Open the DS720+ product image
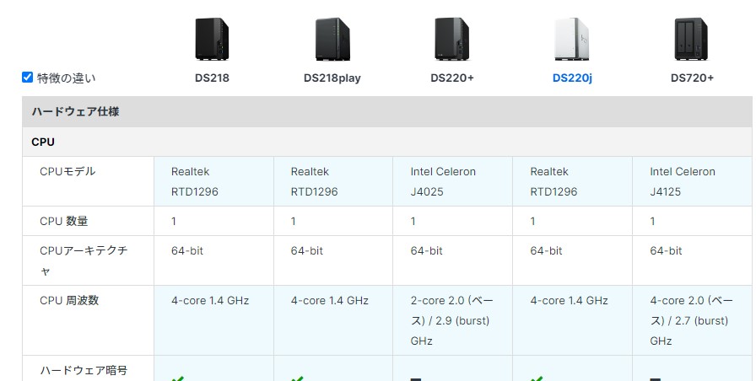The width and height of the screenshot is (756, 381). [691, 39]
